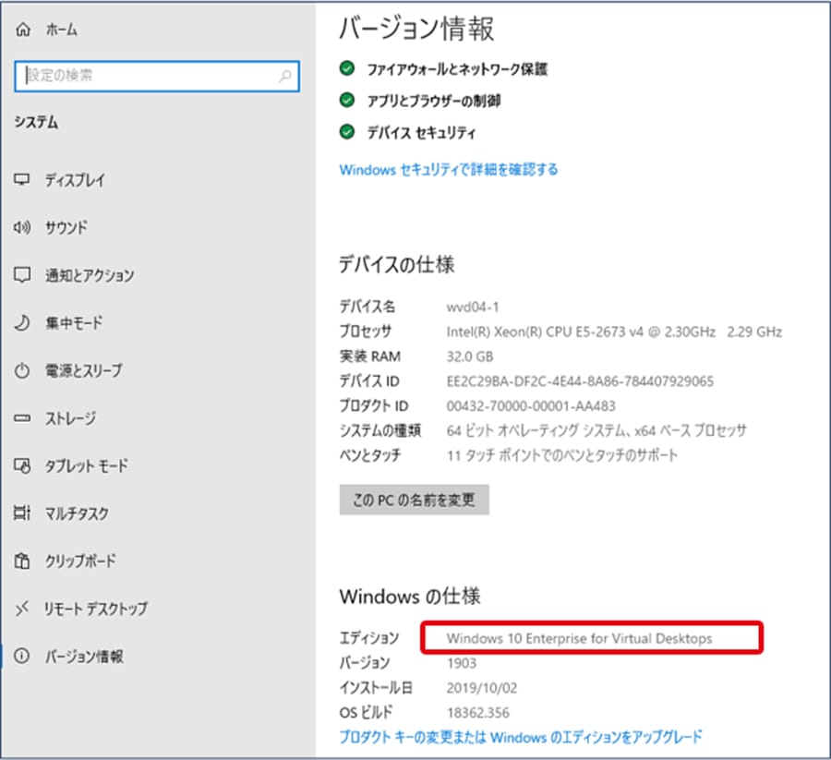Click green check beside ファイアウォールとネットワーク保護
831x760 pixels.
347,68
